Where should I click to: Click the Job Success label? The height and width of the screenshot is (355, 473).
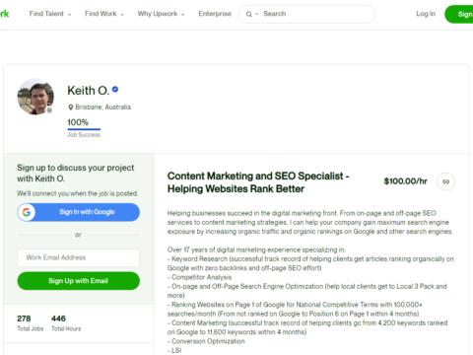click(84, 135)
